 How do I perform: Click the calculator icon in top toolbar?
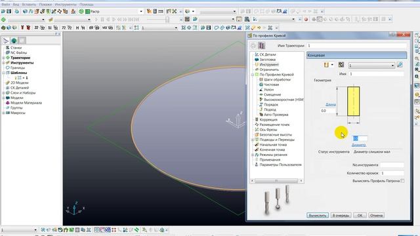[x=155, y=11]
